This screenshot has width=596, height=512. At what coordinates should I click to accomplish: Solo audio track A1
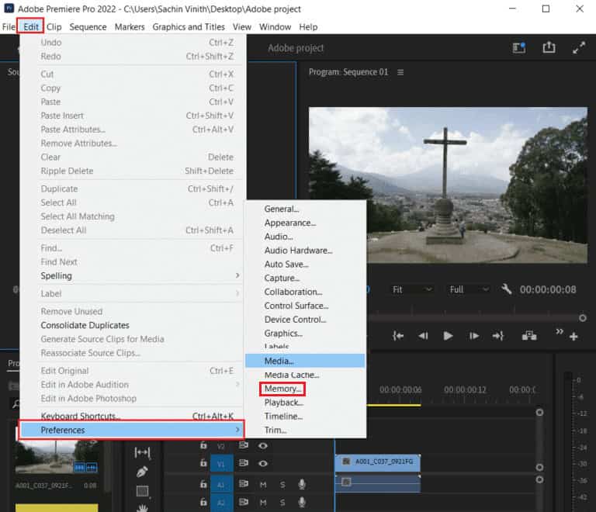282,484
